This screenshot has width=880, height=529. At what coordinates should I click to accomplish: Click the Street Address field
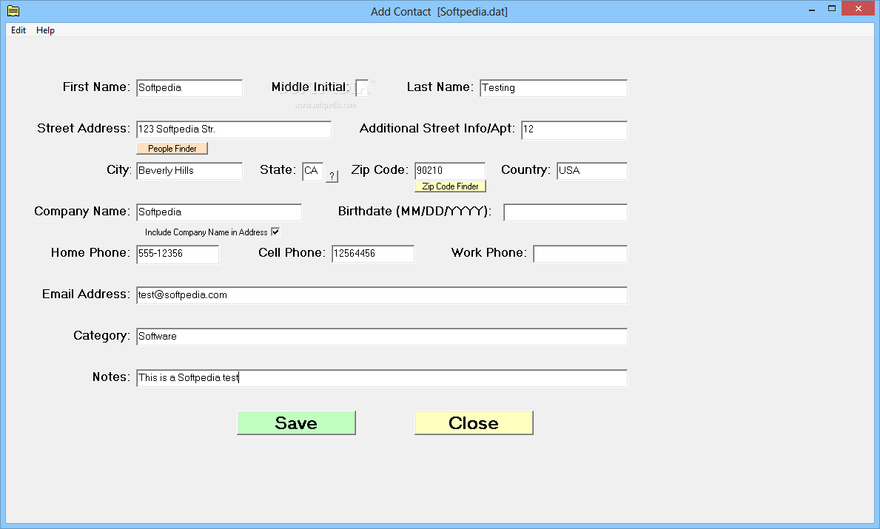coord(234,129)
